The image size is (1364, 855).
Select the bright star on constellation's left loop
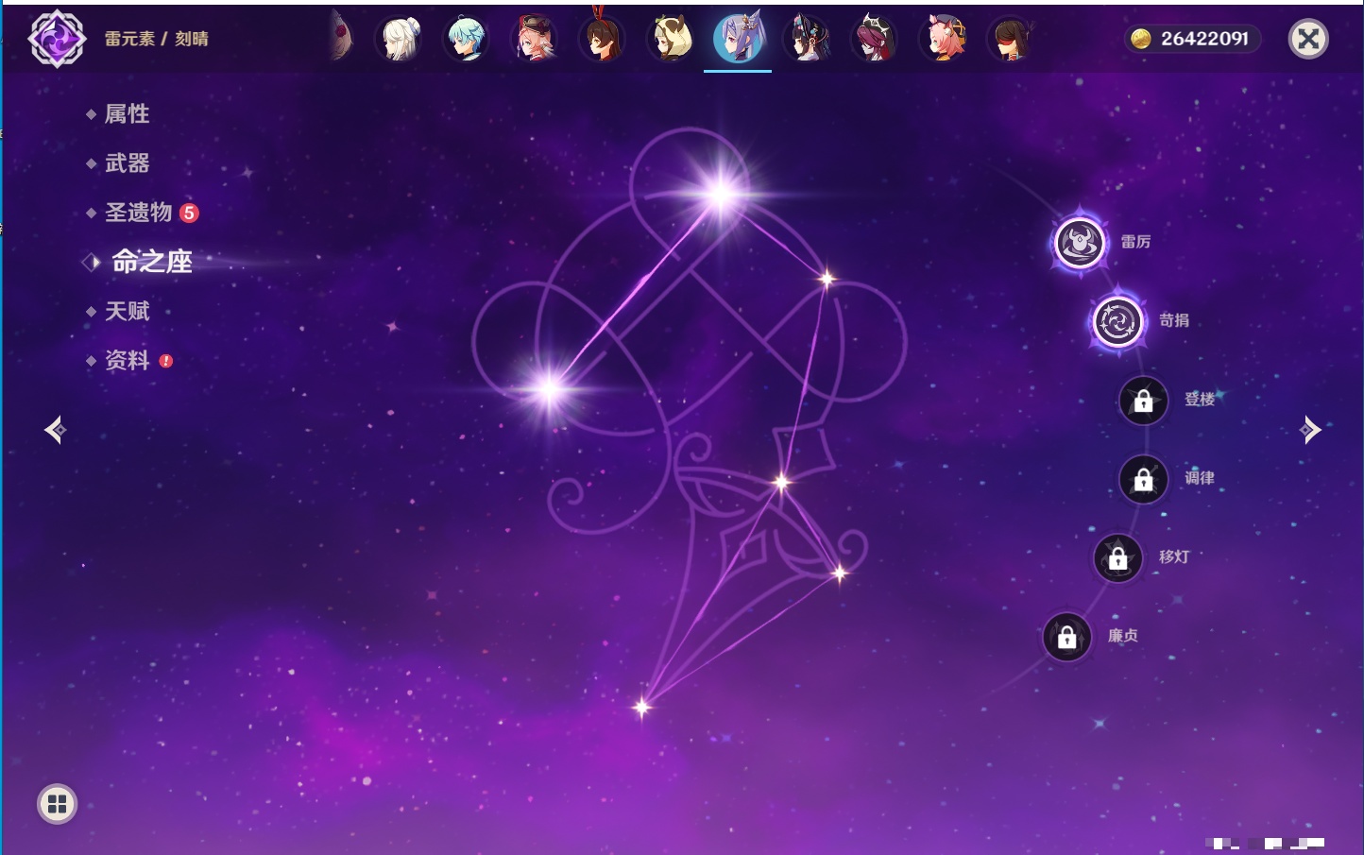click(x=549, y=388)
